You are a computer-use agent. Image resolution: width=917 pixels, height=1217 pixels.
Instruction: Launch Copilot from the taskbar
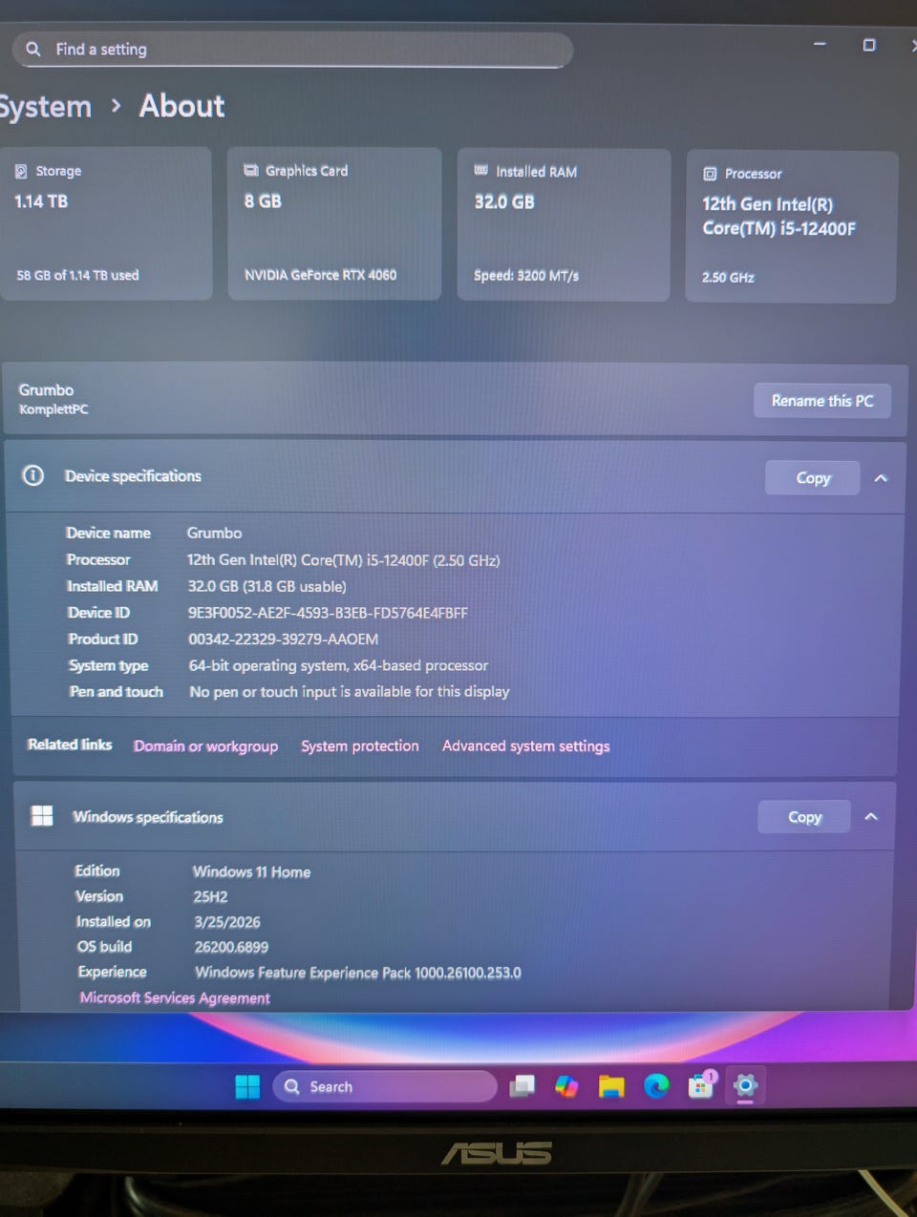click(566, 1086)
